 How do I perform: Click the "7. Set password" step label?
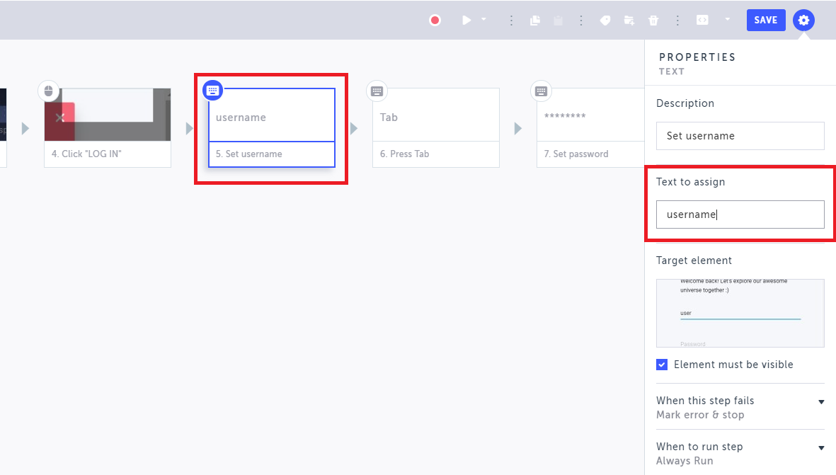coord(576,154)
